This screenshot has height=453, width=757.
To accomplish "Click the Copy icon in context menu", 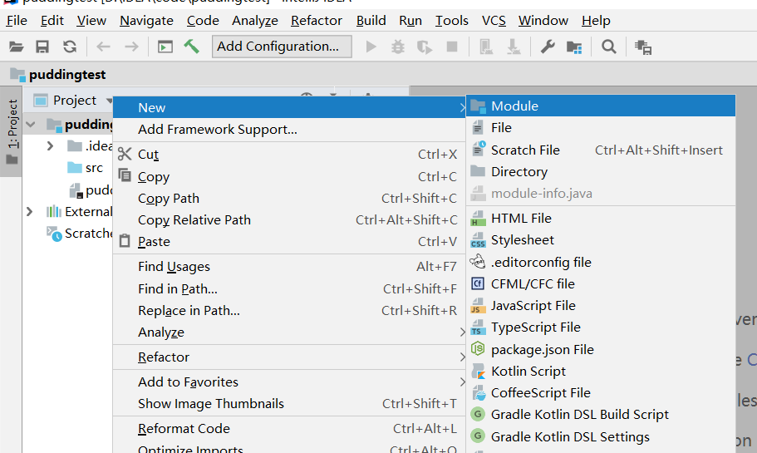I will (125, 175).
